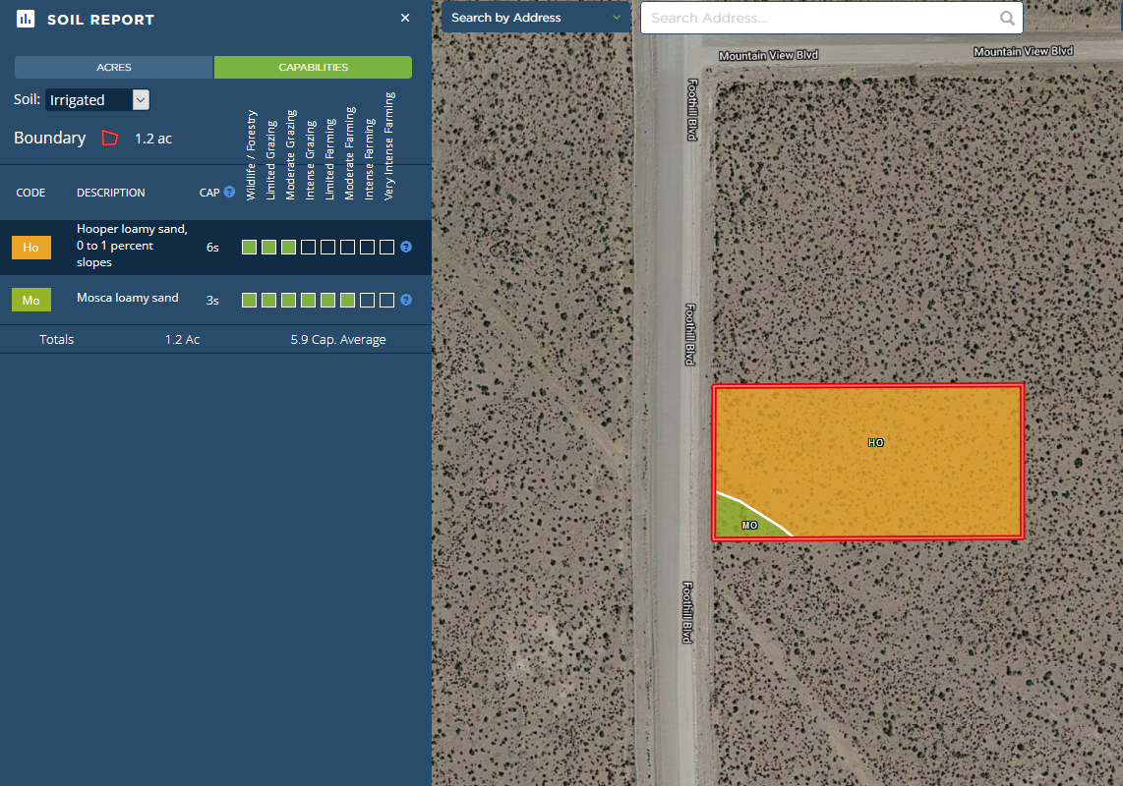The width and height of the screenshot is (1123, 786).
Task: Click the Soil Report bar chart icon
Action: [x=26, y=19]
